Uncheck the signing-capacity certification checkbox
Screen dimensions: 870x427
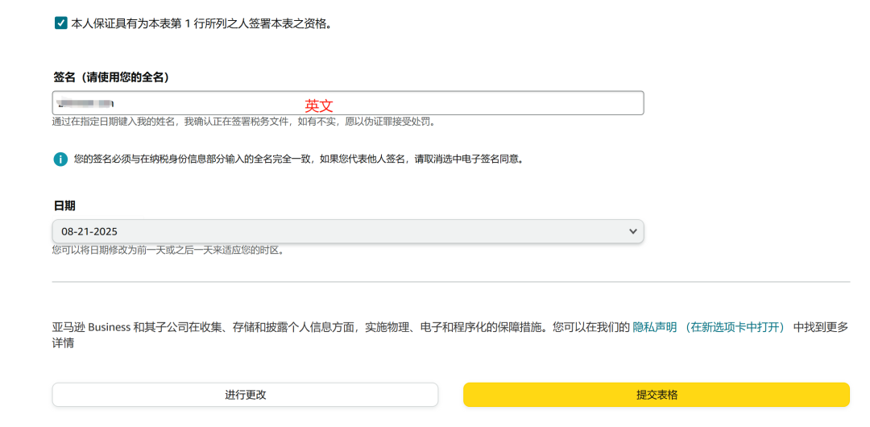point(61,23)
